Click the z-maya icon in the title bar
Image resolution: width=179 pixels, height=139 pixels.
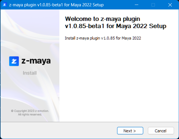click(5, 5)
